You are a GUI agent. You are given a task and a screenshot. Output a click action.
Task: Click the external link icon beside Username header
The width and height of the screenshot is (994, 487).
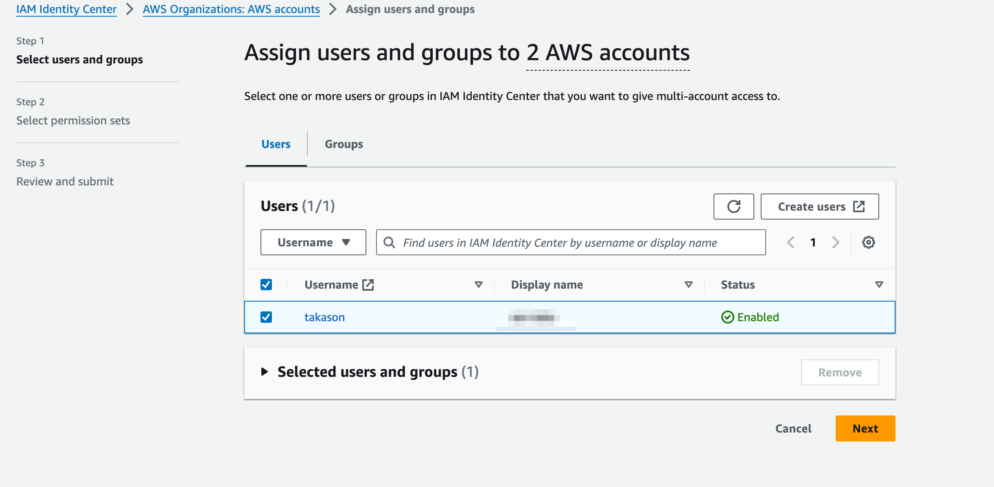368,285
